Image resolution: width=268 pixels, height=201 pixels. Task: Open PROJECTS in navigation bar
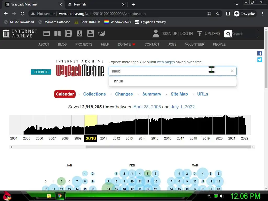coord(84,44)
